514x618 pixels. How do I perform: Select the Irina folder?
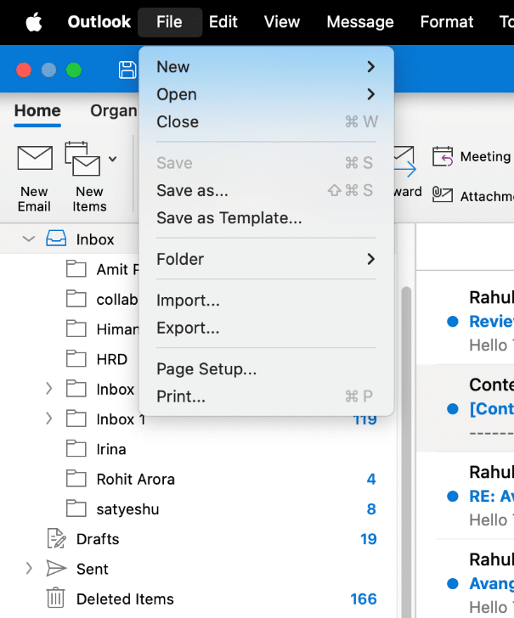[x=199, y=449]
